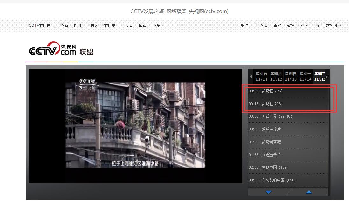The height and width of the screenshot is (204, 349).
Task: Select the 01:58 频道宣传片 entry
Action: tap(288, 155)
